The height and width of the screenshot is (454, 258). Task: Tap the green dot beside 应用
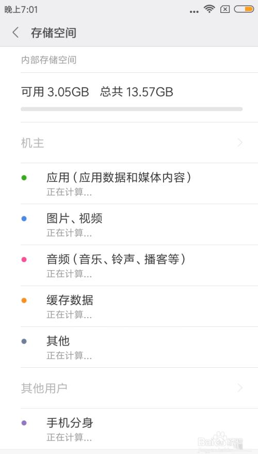click(24, 178)
